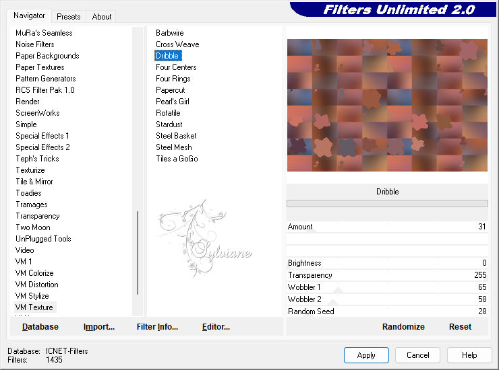Adjust the Amount slider
This screenshot has width=499, height=370.
coord(387,227)
